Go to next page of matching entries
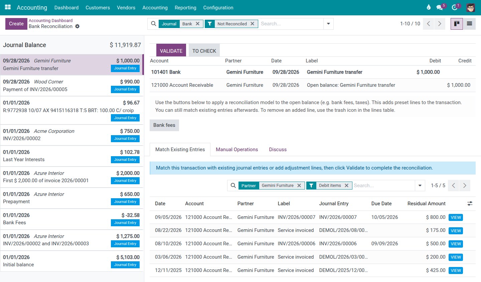481x282 pixels. pos(465,186)
